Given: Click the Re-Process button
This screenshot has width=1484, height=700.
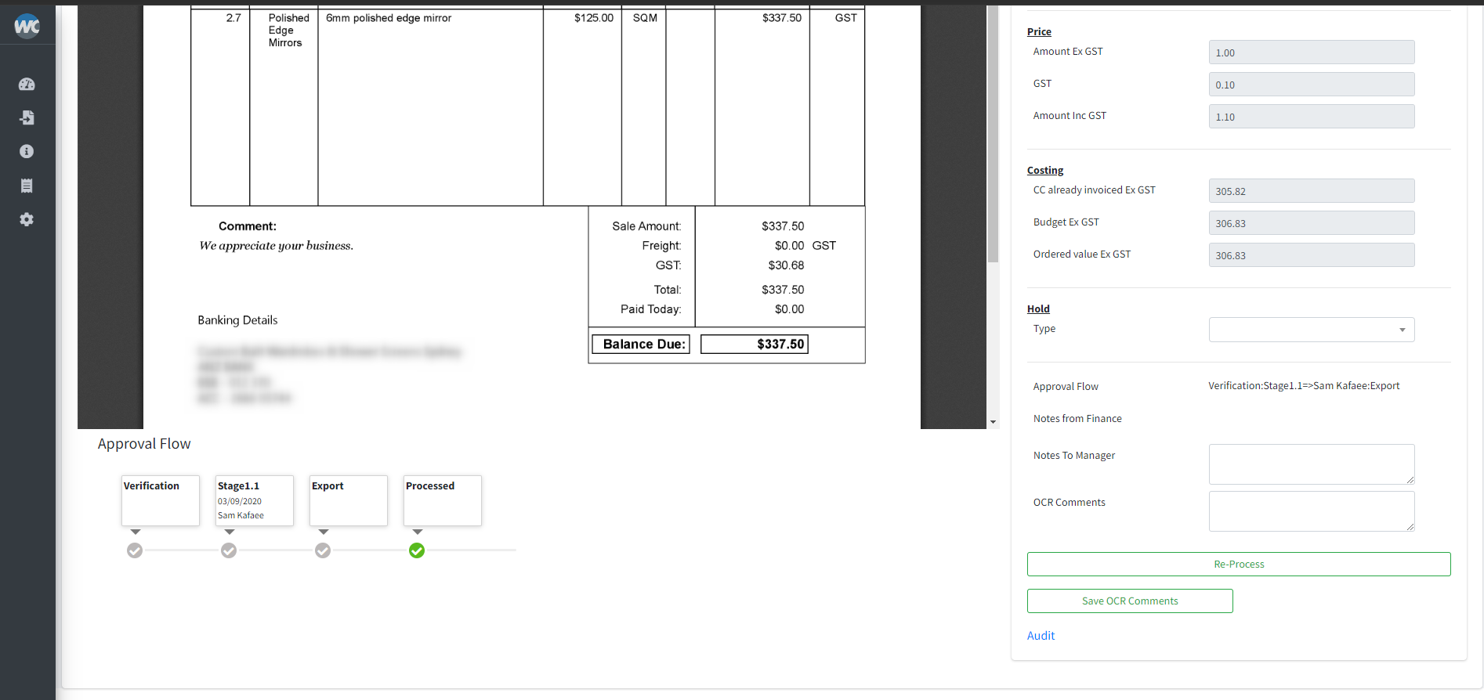Looking at the screenshot, I should (1239, 564).
